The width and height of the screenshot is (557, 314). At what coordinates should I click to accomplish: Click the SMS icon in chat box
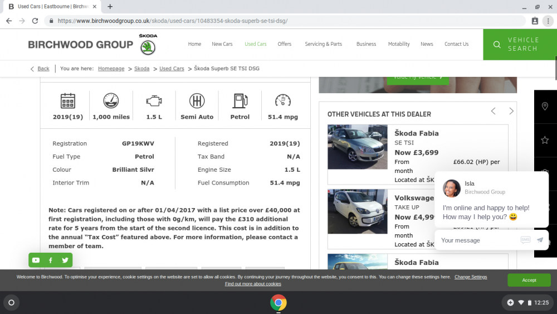[x=525, y=240]
